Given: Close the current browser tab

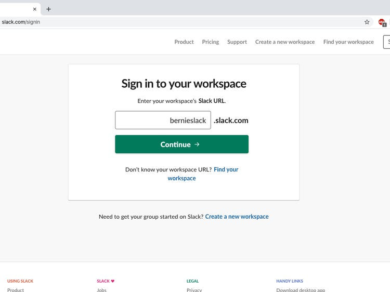Looking at the screenshot, I should point(35,9).
